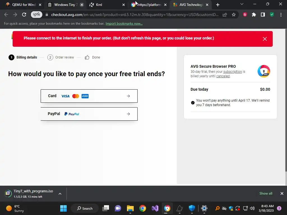Click AVG Secure Browser PRO logo

264,71
